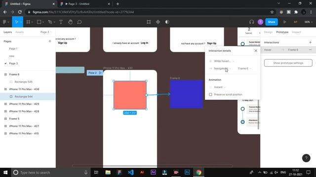Open the While hovering trigger dropdown
This screenshot has height=177, width=316.
click(224, 61)
